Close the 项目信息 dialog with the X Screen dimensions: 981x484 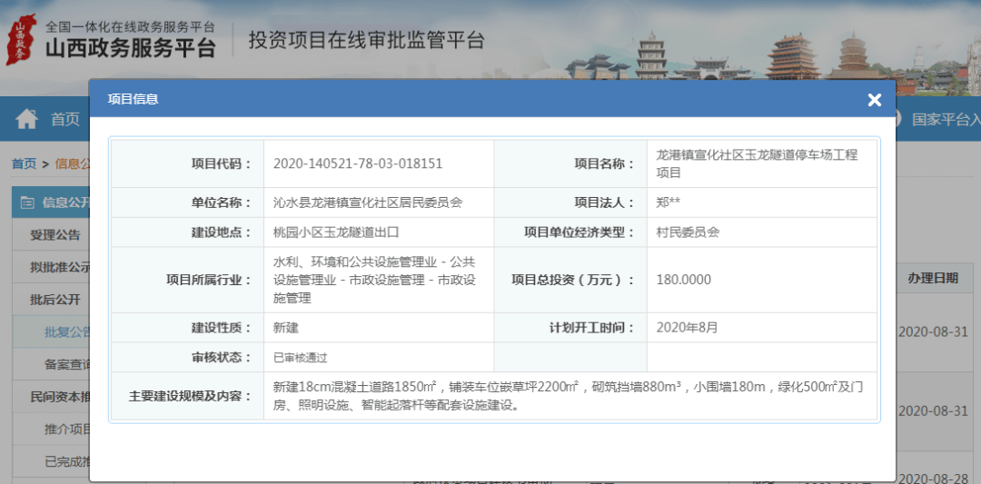click(874, 99)
